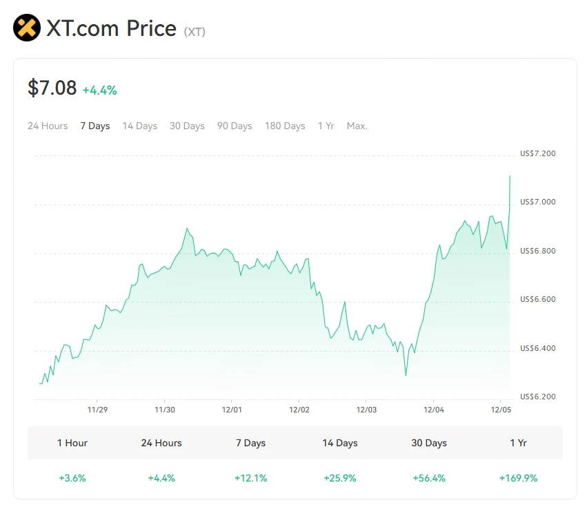Click the 12/03 date on chart axis
Viewport: 587px width, 505px height.
[x=366, y=410]
